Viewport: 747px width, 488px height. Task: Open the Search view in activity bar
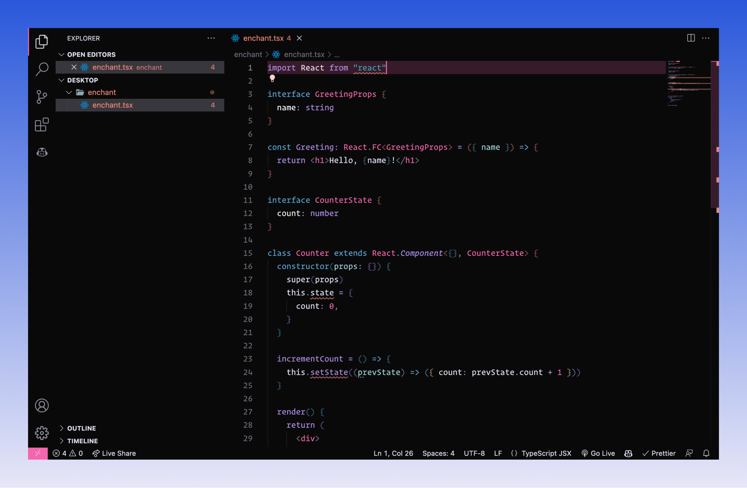[x=42, y=69]
